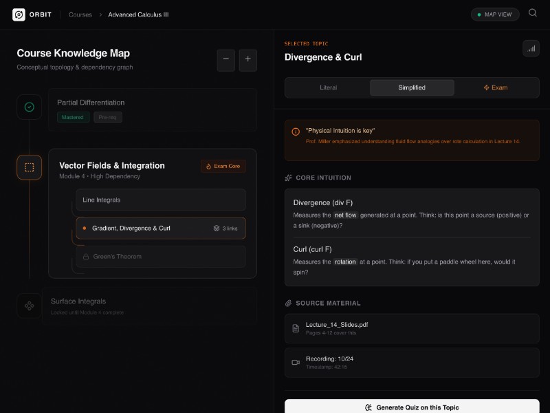Screen dimensions: 550x413
Task: Click the zoom out minus button
Action: click(x=225, y=61)
